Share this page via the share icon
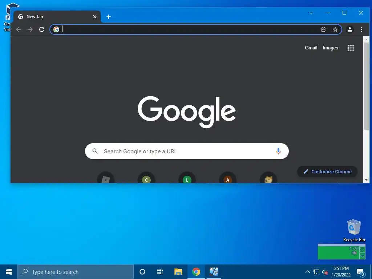 click(x=324, y=29)
